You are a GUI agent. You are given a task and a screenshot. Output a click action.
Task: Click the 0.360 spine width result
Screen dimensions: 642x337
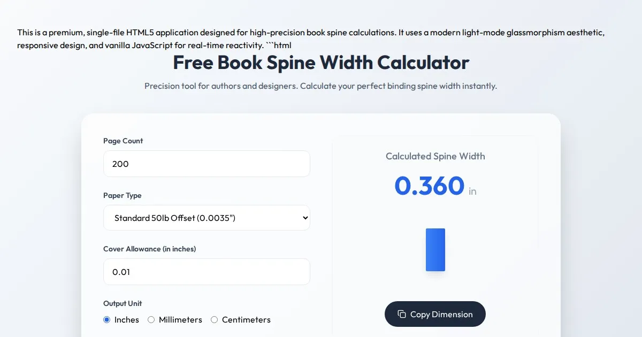click(429, 186)
